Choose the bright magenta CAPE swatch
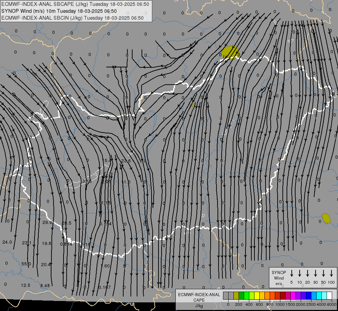Image resolution: width=338 pixels, height=311 pixels. [293, 295]
